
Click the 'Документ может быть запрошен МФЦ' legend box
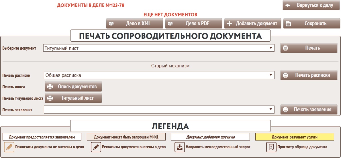(x=126, y=137)
